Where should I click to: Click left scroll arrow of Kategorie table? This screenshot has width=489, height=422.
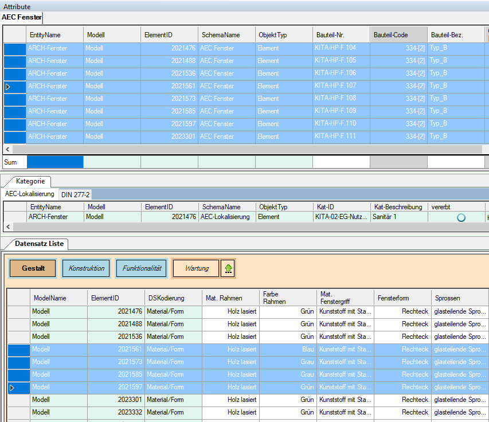click(9, 226)
